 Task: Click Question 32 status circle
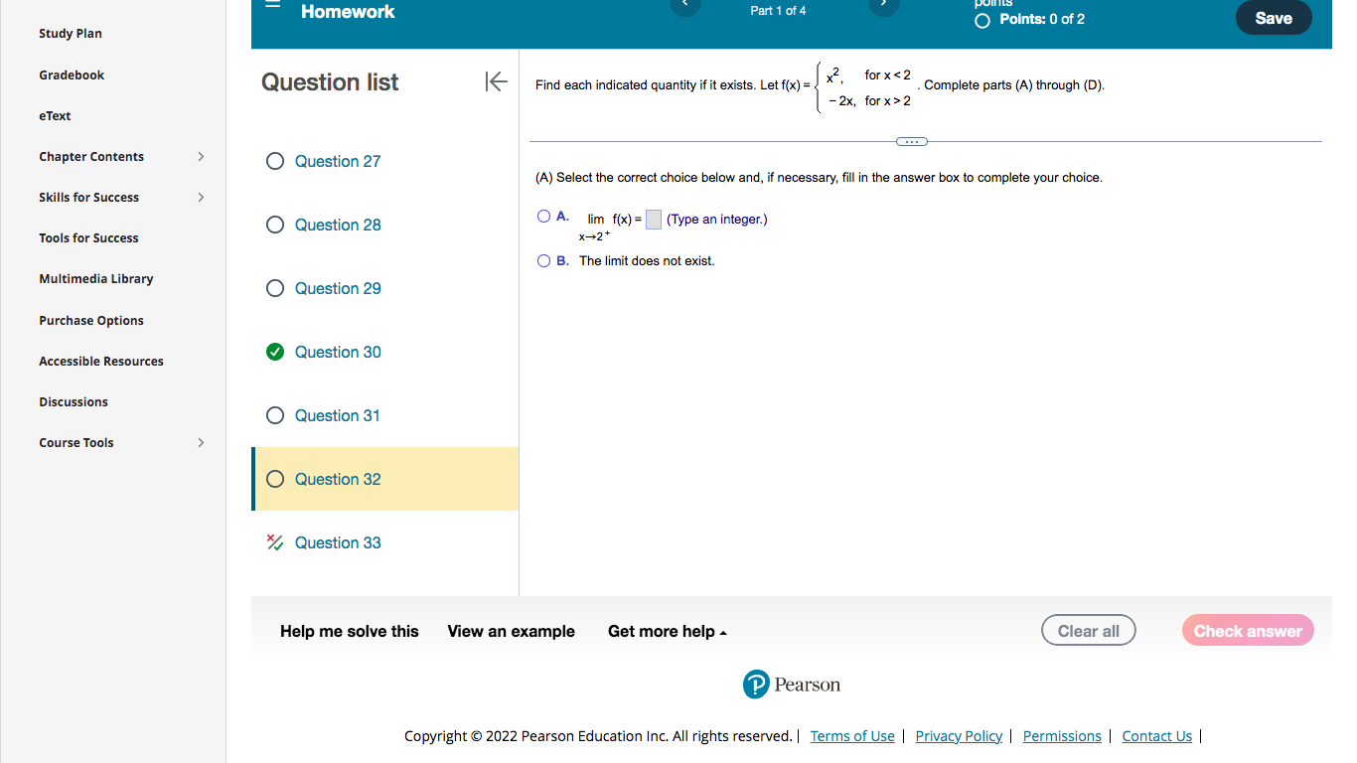[x=275, y=479]
